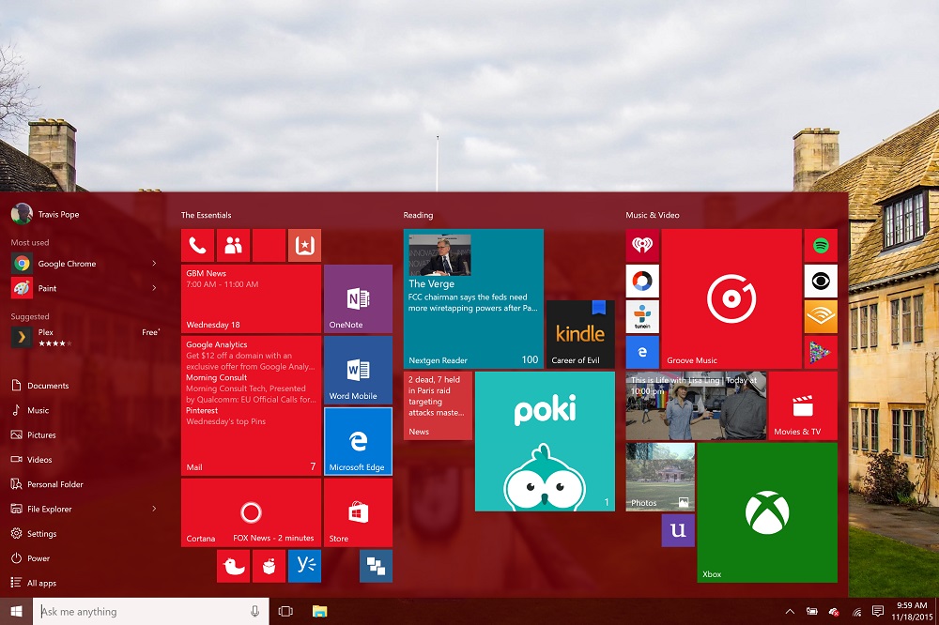Image resolution: width=939 pixels, height=625 pixels.
Task: Click the Yammer tile
Action: pyautogui.click(x=304, y=566)
